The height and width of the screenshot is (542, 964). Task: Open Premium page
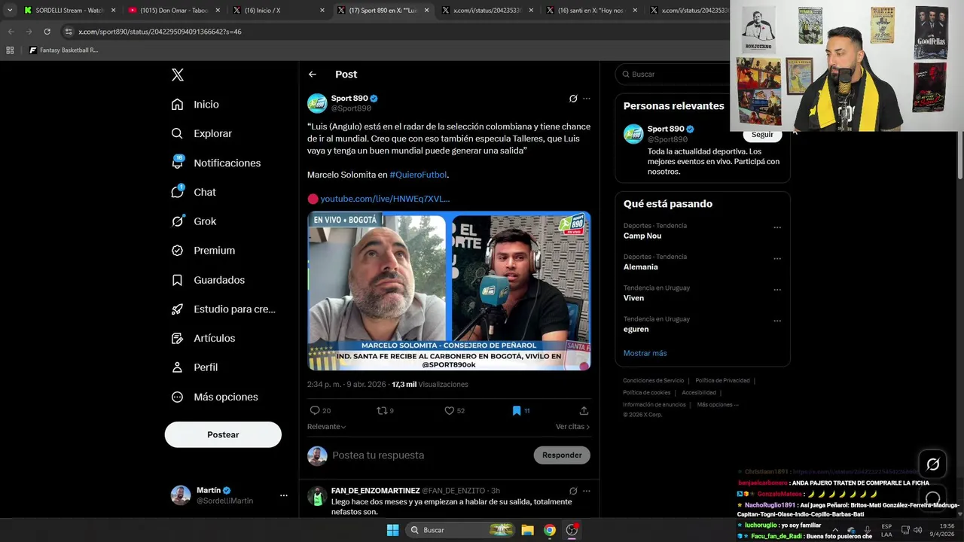coord(203,251)
